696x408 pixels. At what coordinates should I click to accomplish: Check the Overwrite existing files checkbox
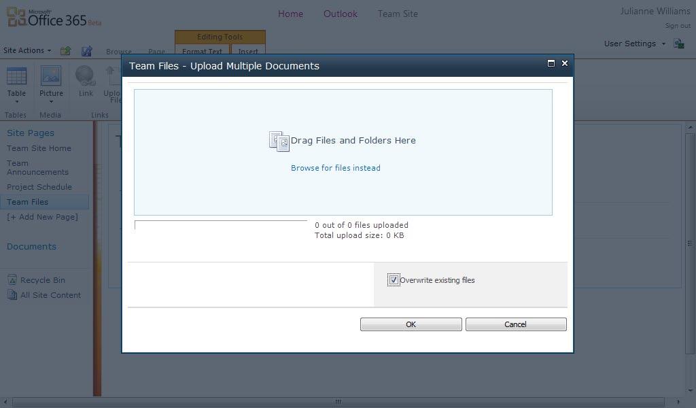pos(394,280)
